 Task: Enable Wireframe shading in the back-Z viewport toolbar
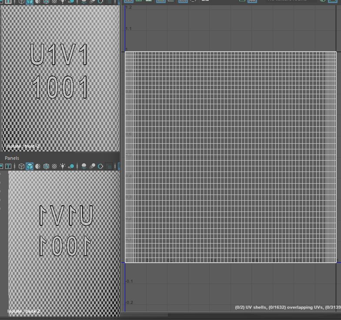21,166
